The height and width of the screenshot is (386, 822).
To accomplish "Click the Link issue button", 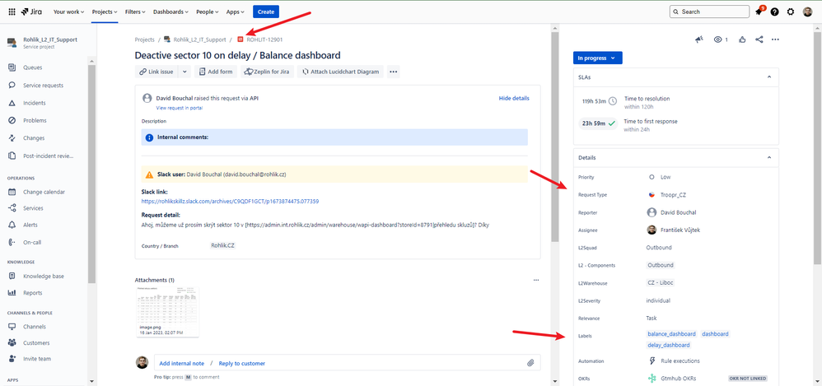I will pyautogui.click(x=156, y=72).
